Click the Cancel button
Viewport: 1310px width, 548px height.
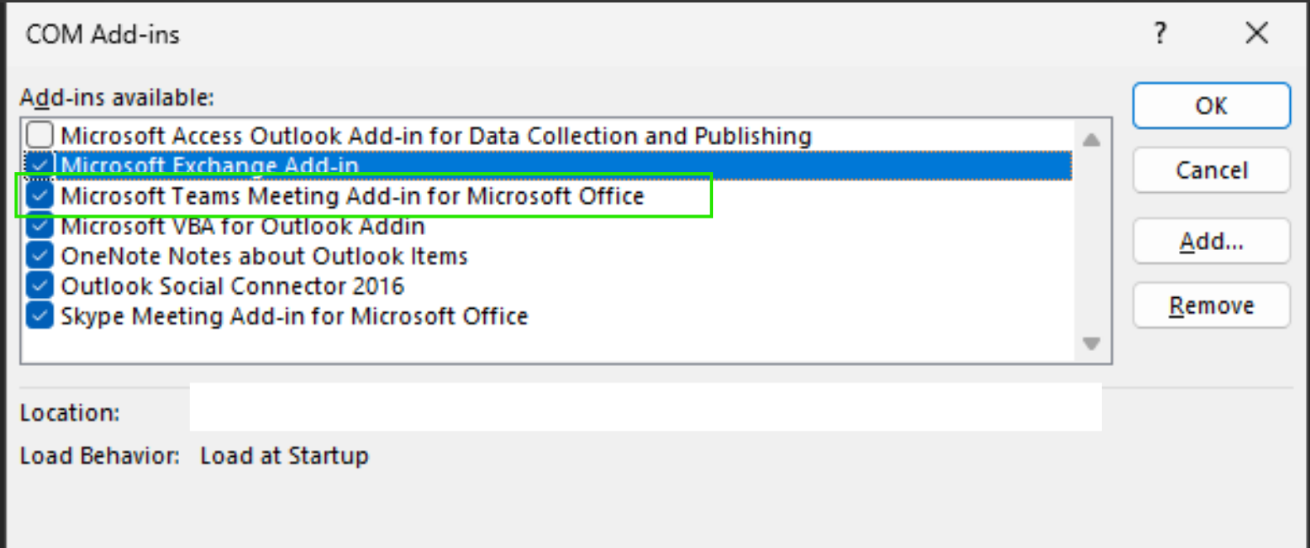pyautogui.click(x=1211, y=170)
